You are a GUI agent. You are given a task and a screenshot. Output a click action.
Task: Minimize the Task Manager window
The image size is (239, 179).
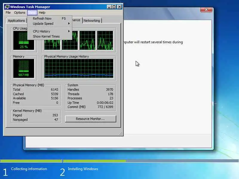click(x=109, y=7)
